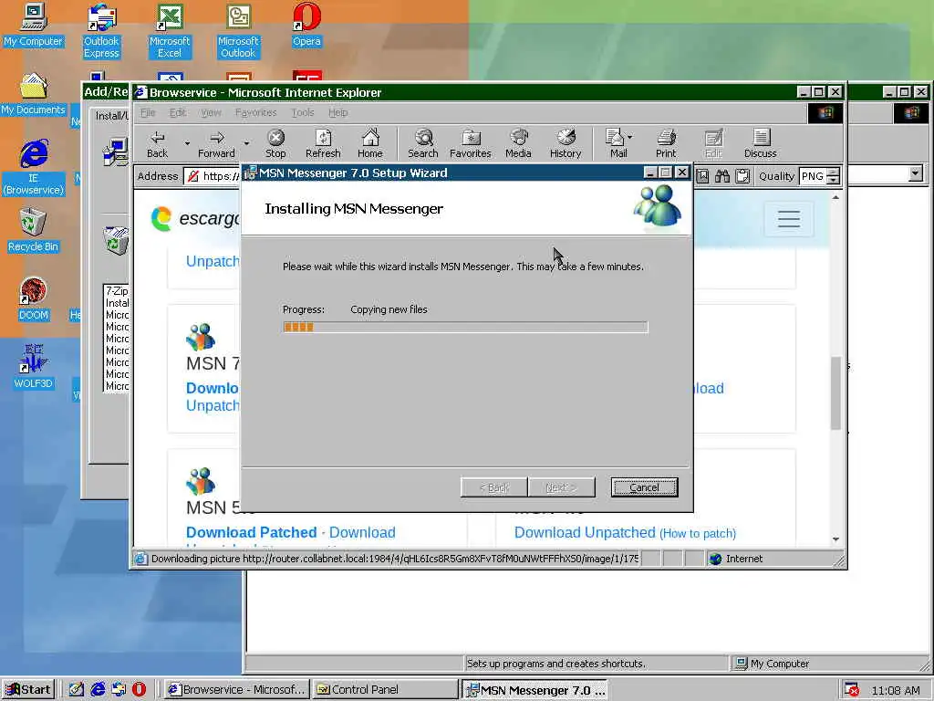This screenshot has width=934, height=701.
Task: Click the Discuss toolbar icon
Action: click(761, 144)
